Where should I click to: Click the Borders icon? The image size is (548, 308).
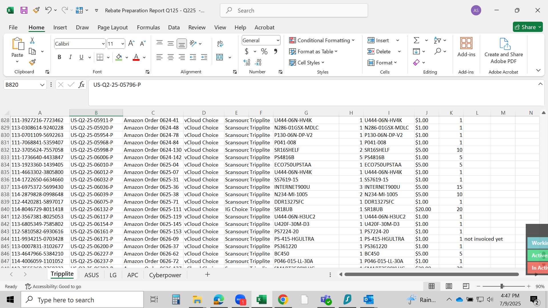(100, 57)
